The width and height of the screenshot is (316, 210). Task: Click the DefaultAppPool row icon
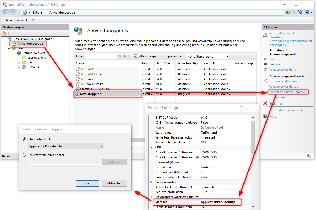click(77, 94)
